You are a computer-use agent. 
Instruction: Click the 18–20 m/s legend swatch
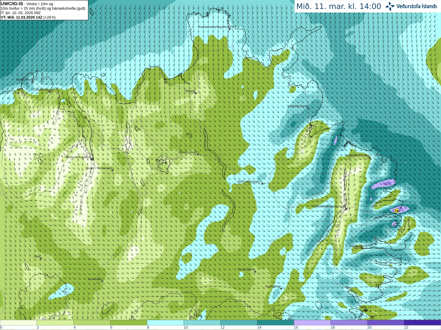[x=349, y=323]
